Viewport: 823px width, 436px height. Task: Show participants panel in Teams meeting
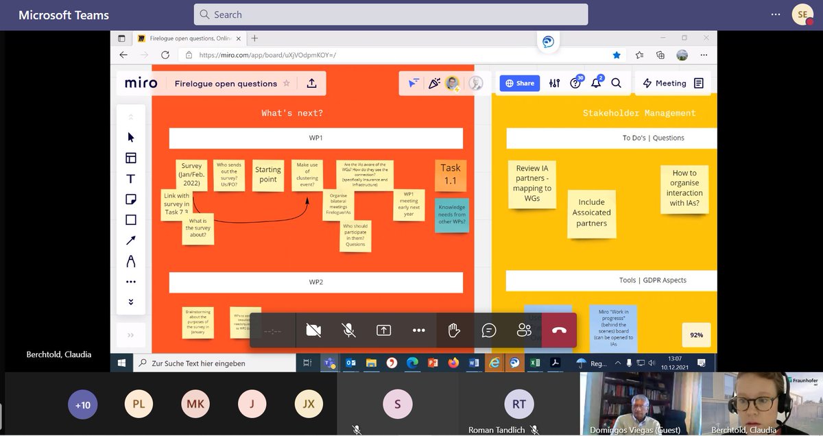coord(524,330)
